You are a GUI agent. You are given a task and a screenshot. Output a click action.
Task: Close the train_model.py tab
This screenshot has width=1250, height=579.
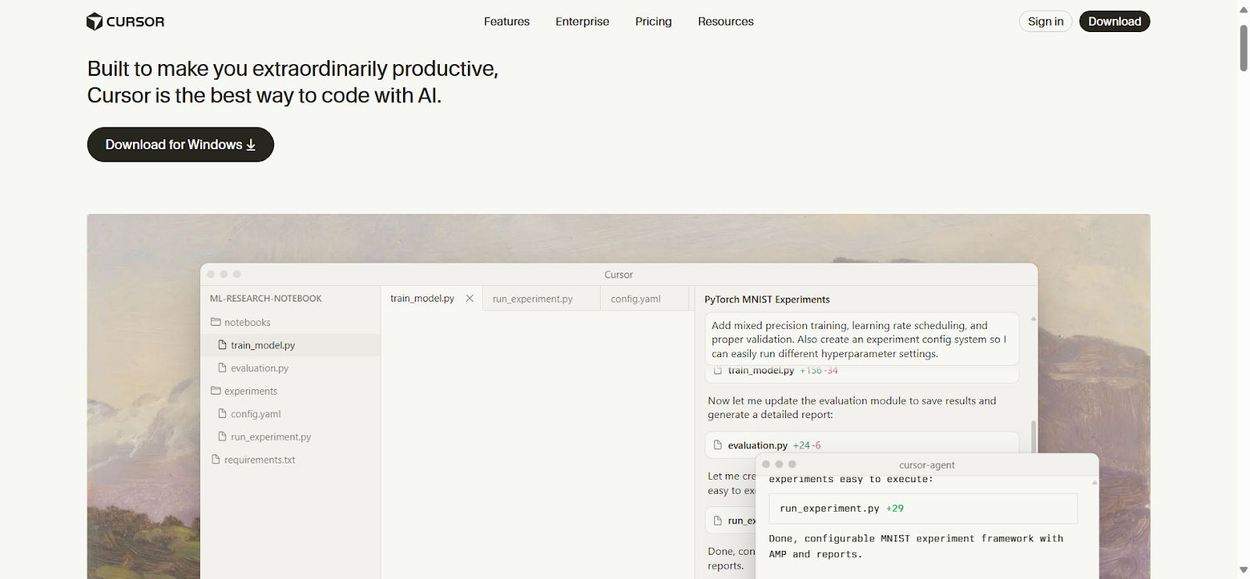470,298
